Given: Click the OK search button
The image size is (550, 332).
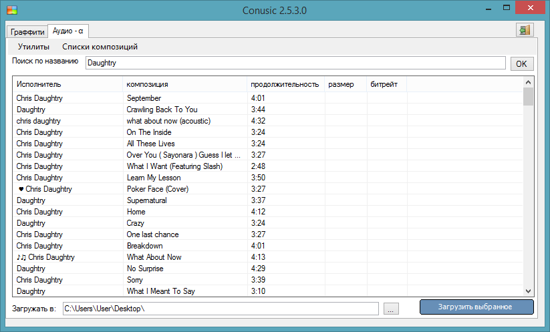Looking at the screenshot, I should (521, 64).
